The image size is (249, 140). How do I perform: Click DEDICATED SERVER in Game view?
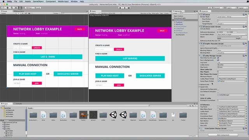click(x=150, y=76)
